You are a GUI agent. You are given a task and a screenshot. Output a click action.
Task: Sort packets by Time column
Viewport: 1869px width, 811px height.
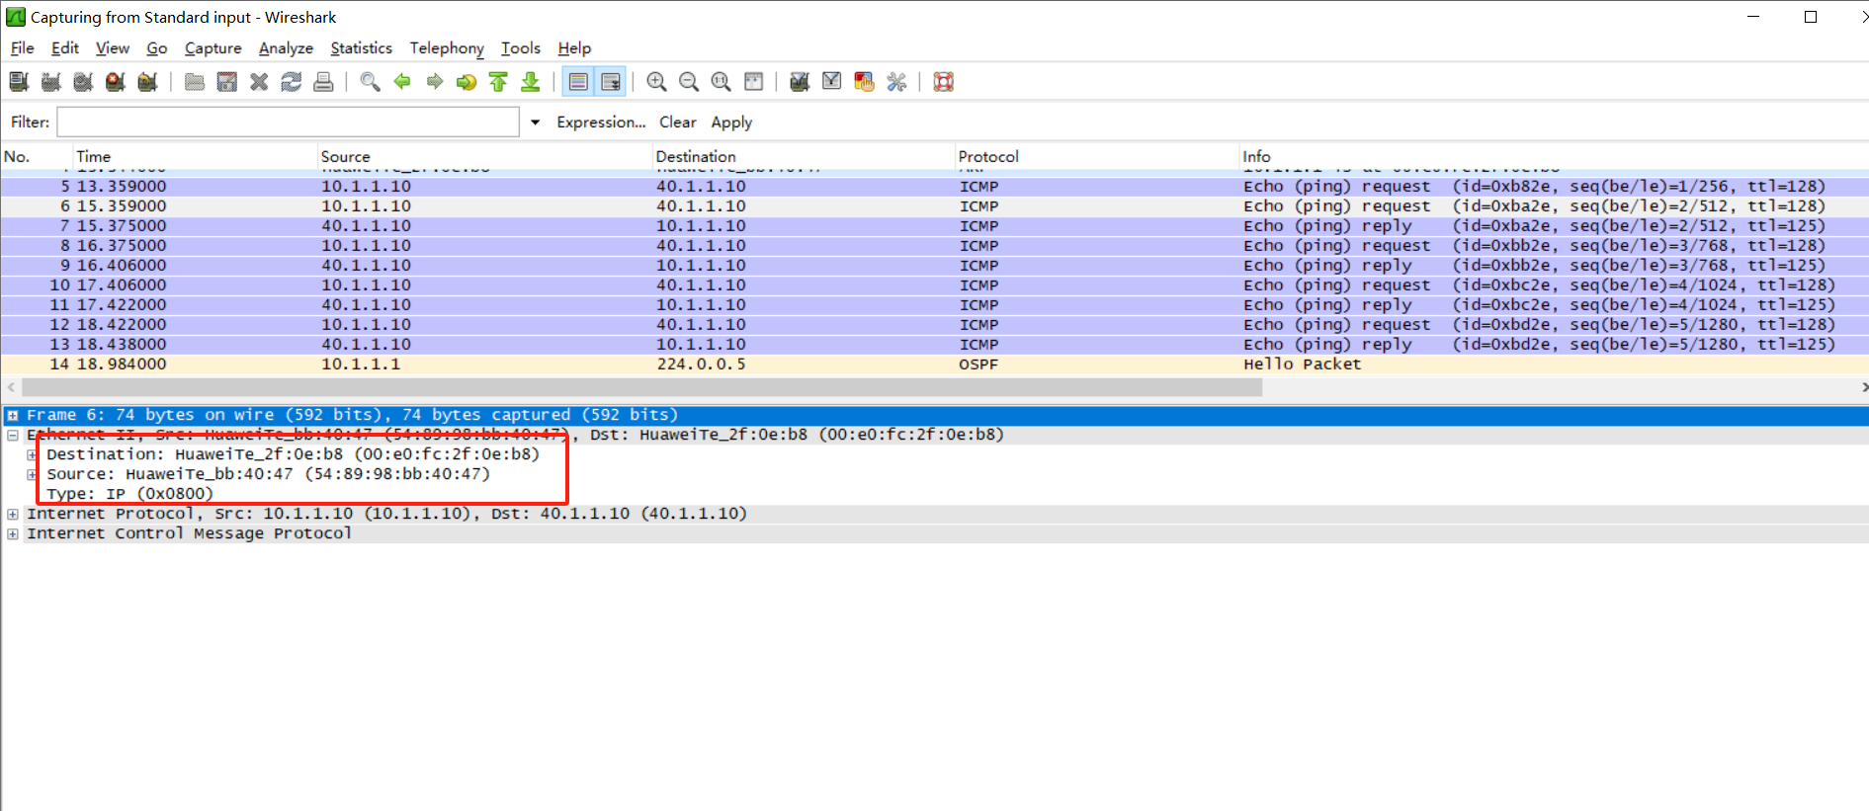click(195, 156)
